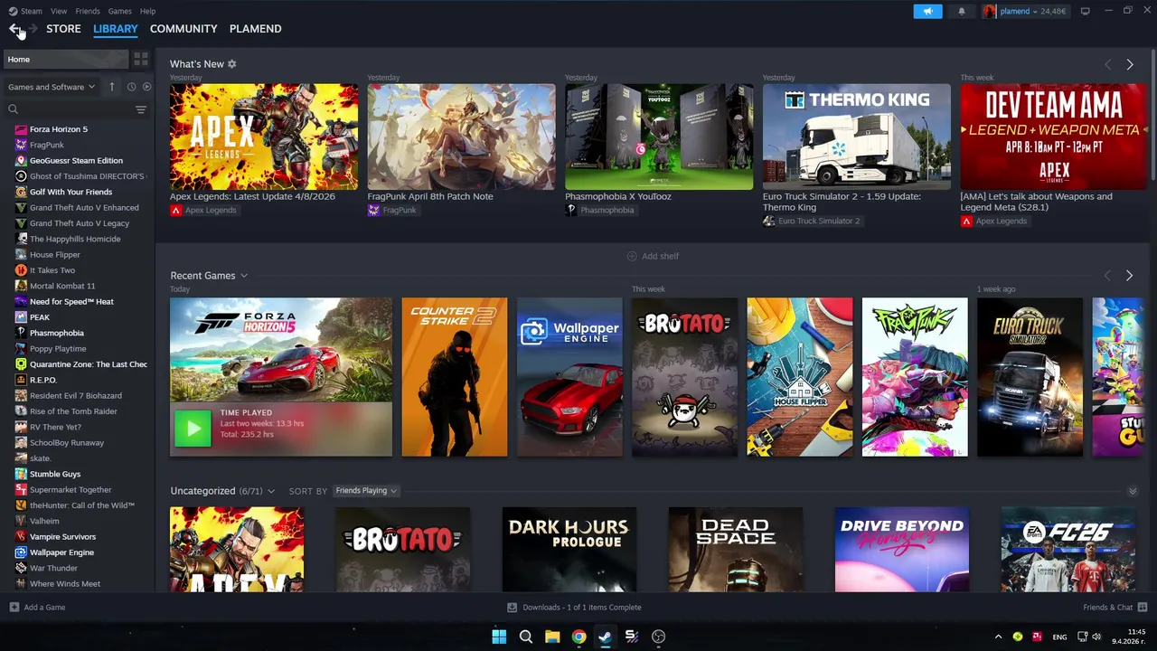Open File Explorer from the taskbar
The height and width of the screenshot is (651, 1157).
[552, 637]
